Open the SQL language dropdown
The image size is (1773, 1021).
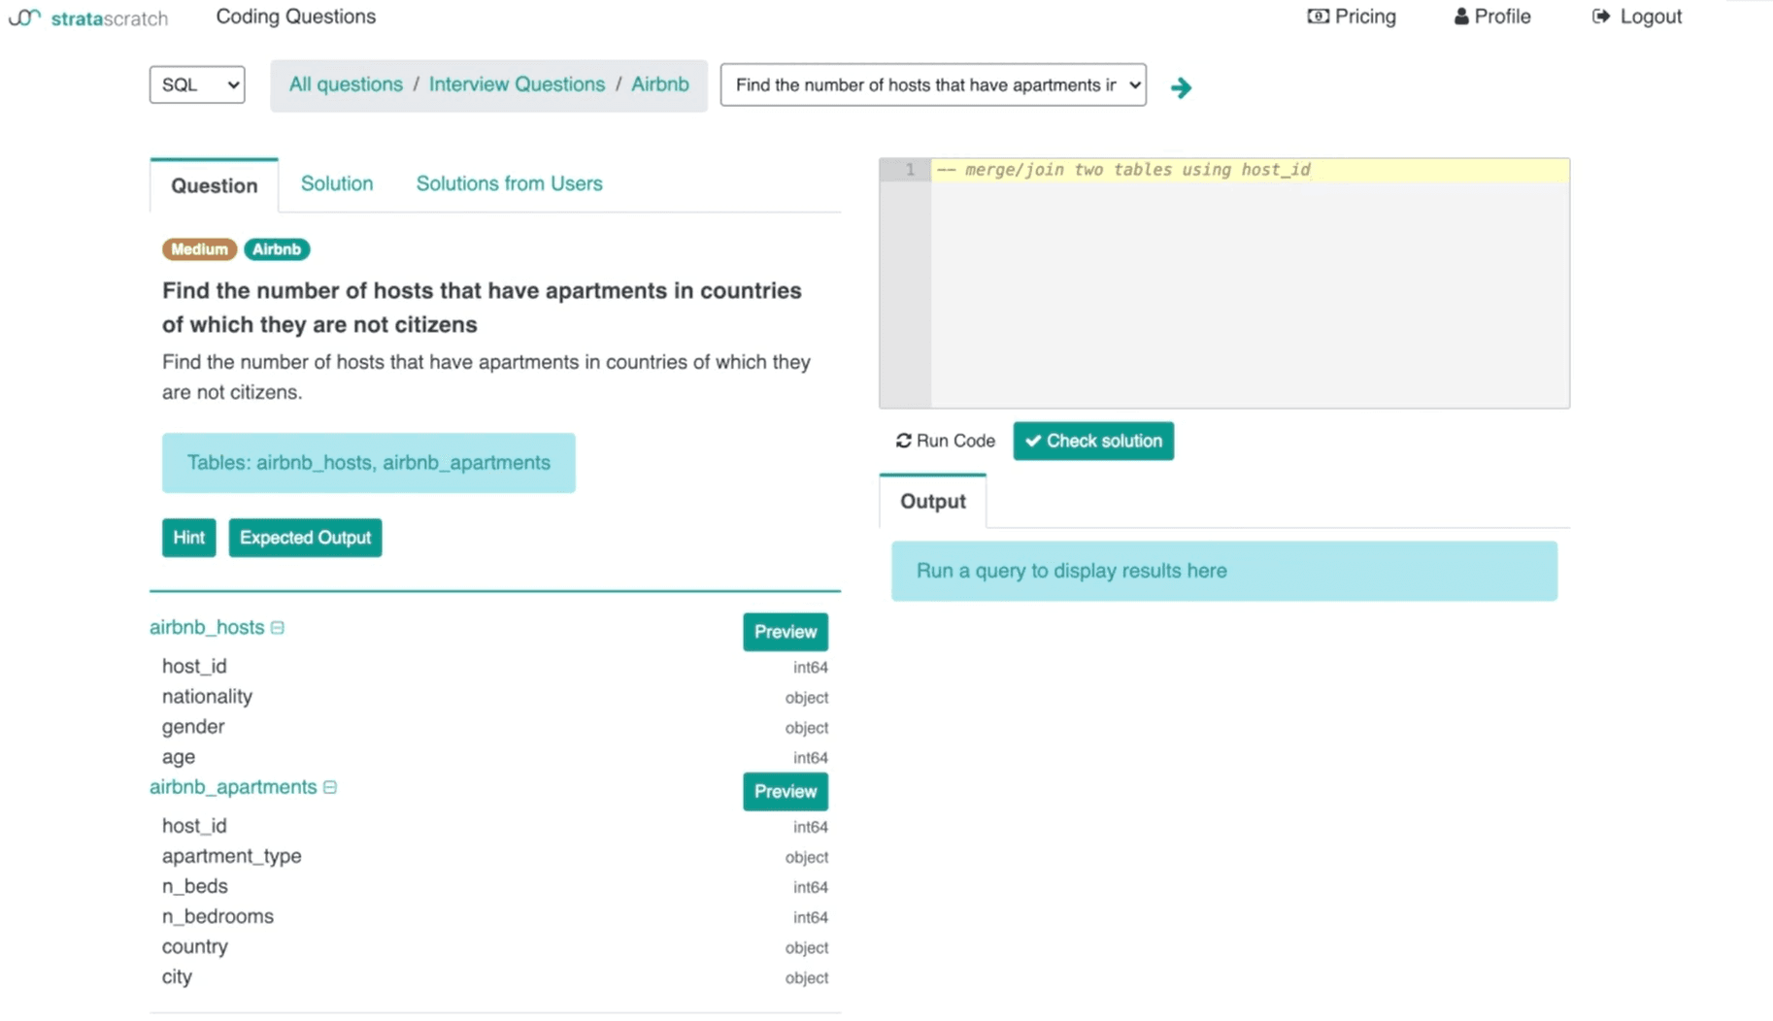click(x=196, y=84)
